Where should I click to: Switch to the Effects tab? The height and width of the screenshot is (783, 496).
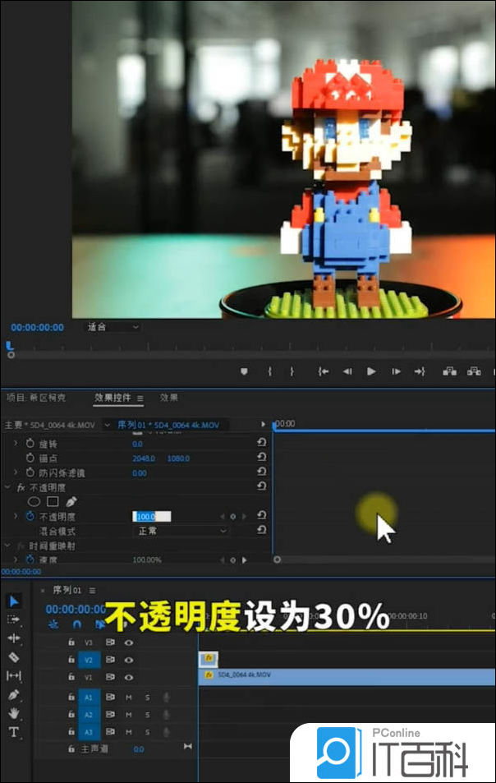168,398
